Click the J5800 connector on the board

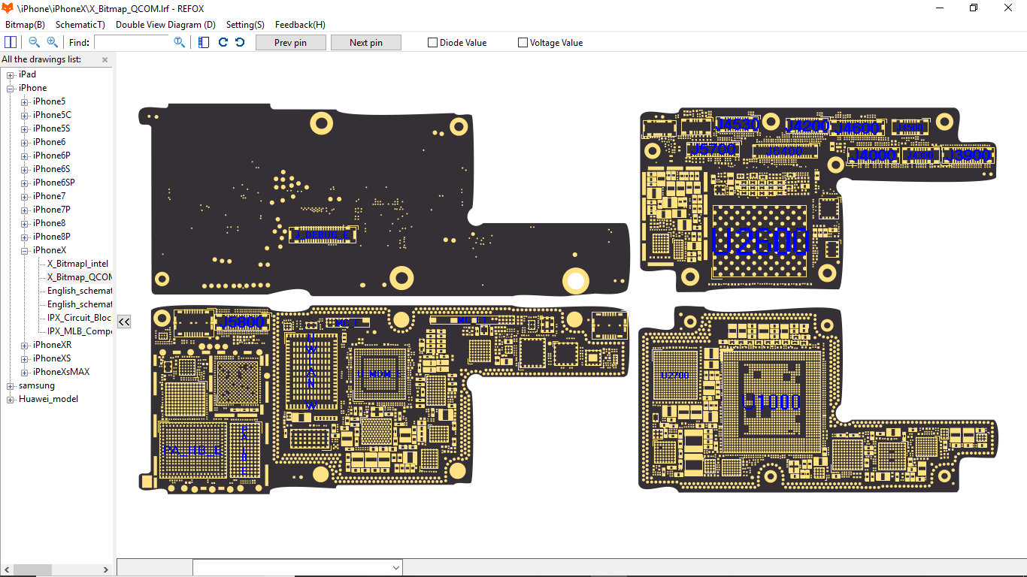243,322
